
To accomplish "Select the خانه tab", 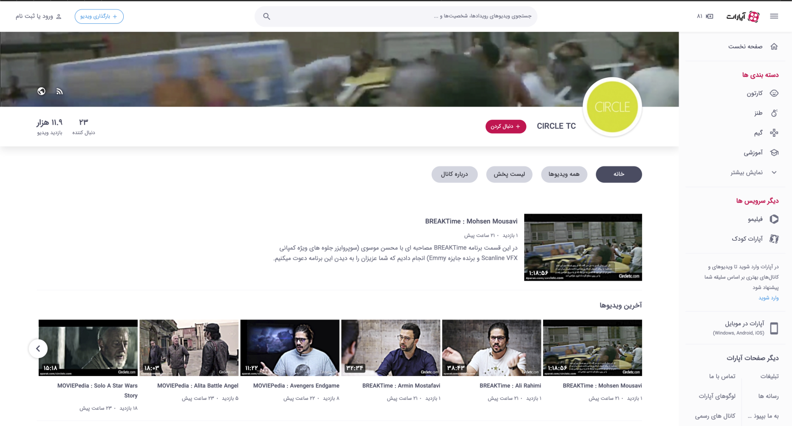I will 619,174.
